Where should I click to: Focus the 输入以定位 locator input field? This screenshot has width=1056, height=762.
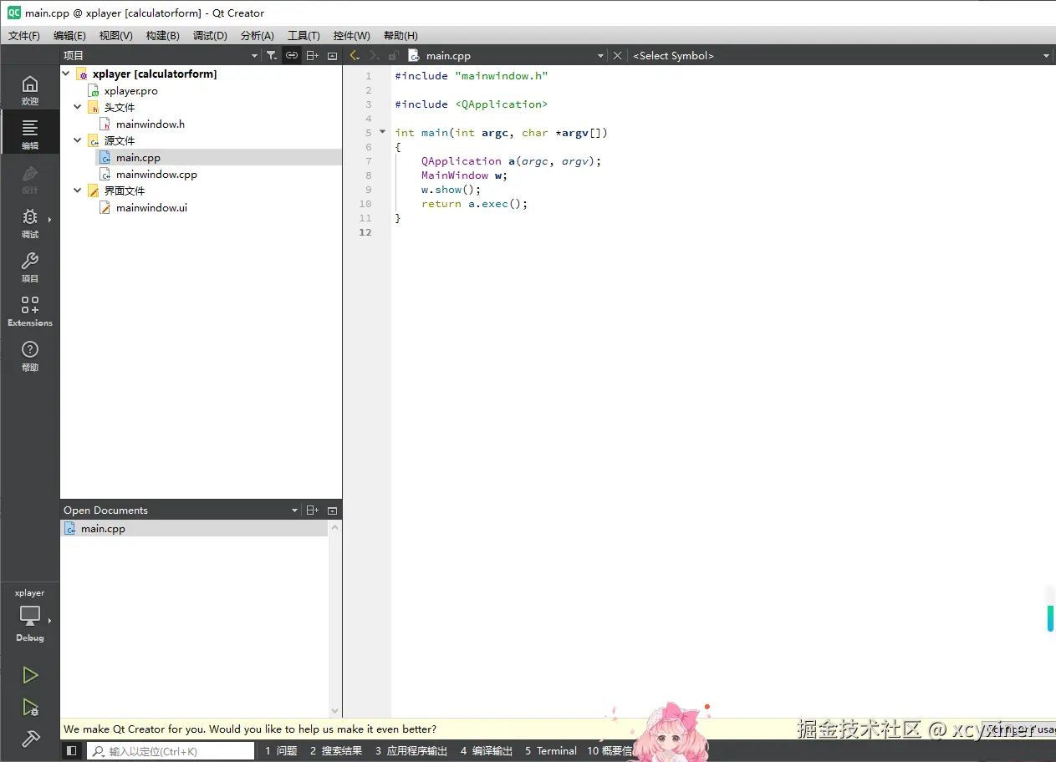tap(171, 751)
